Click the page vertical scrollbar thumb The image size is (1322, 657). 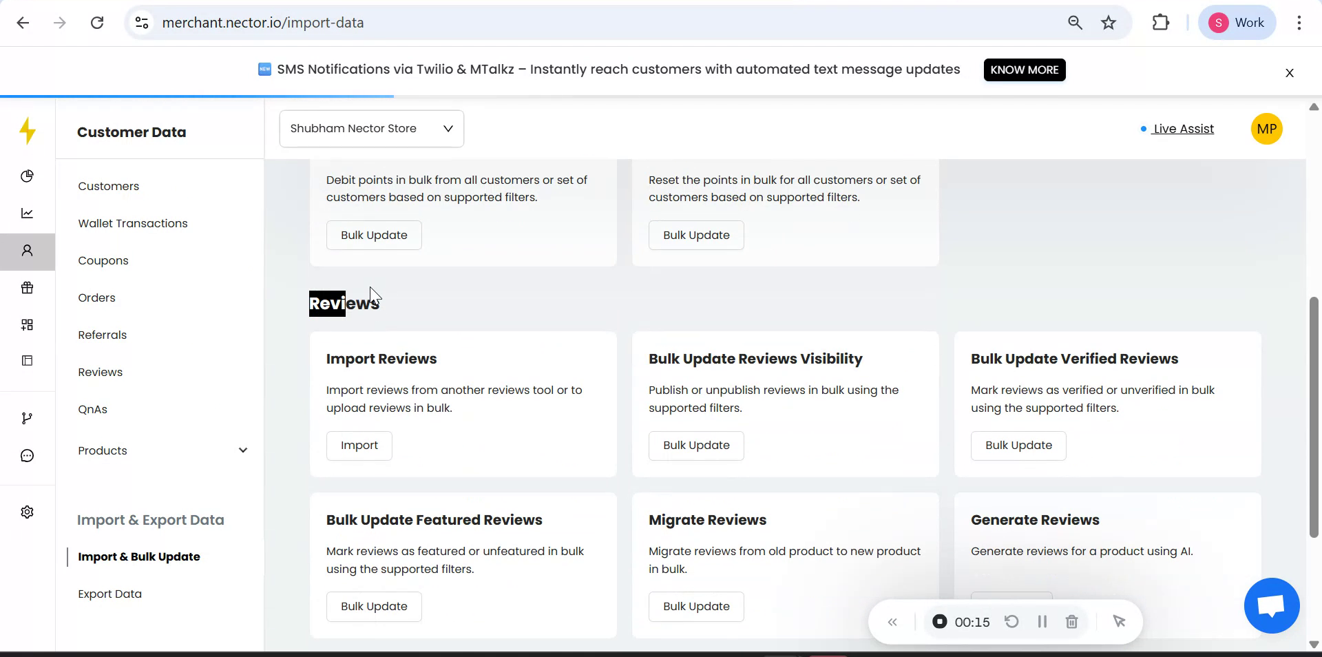pyautogui.click(x=1314, y=417)
